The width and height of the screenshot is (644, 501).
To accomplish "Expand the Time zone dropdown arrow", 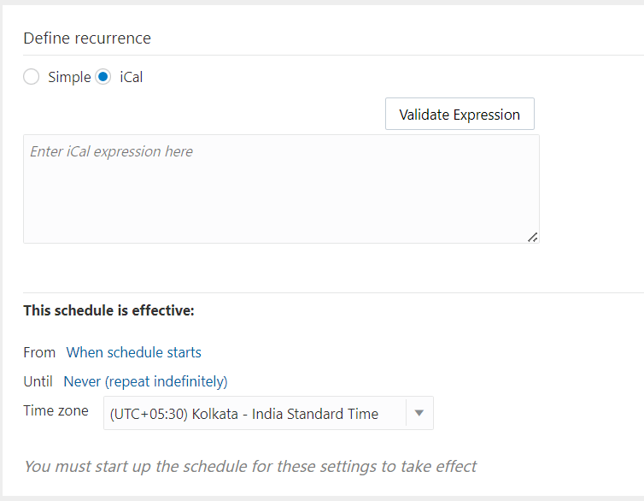I will [x=419, y=413].
